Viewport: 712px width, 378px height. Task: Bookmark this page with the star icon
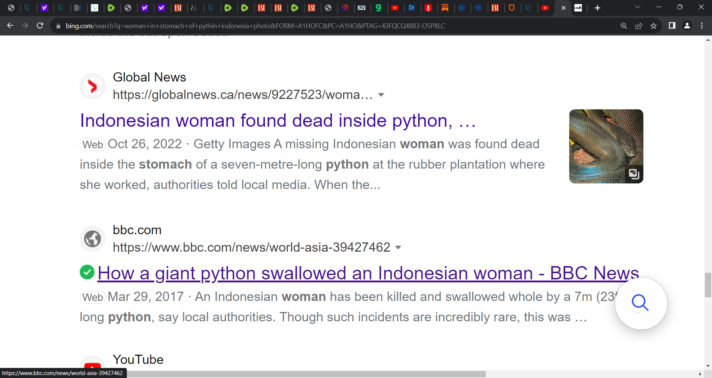point(653,26)
